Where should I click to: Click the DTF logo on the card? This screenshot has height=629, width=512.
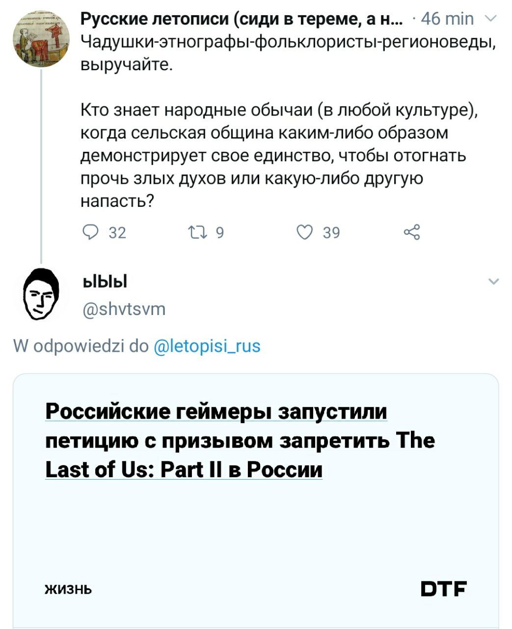point(443,588)
